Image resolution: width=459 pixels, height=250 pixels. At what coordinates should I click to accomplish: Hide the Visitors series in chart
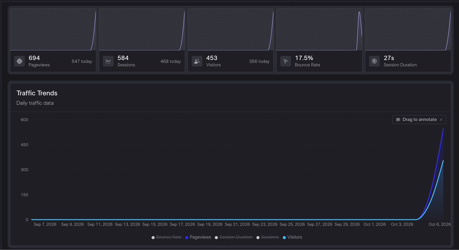[x=292, y=237]
